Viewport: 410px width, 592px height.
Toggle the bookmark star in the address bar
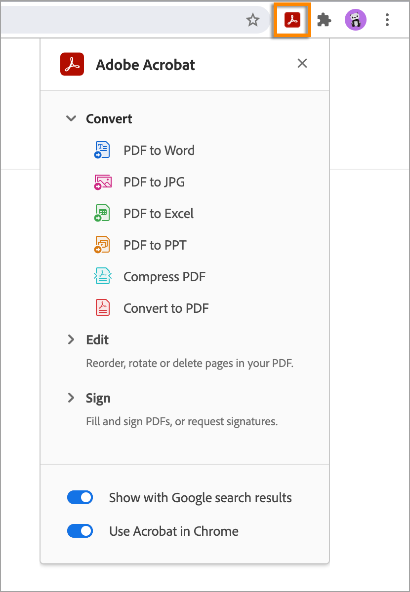pyautogui.click(x=253, y=20)
